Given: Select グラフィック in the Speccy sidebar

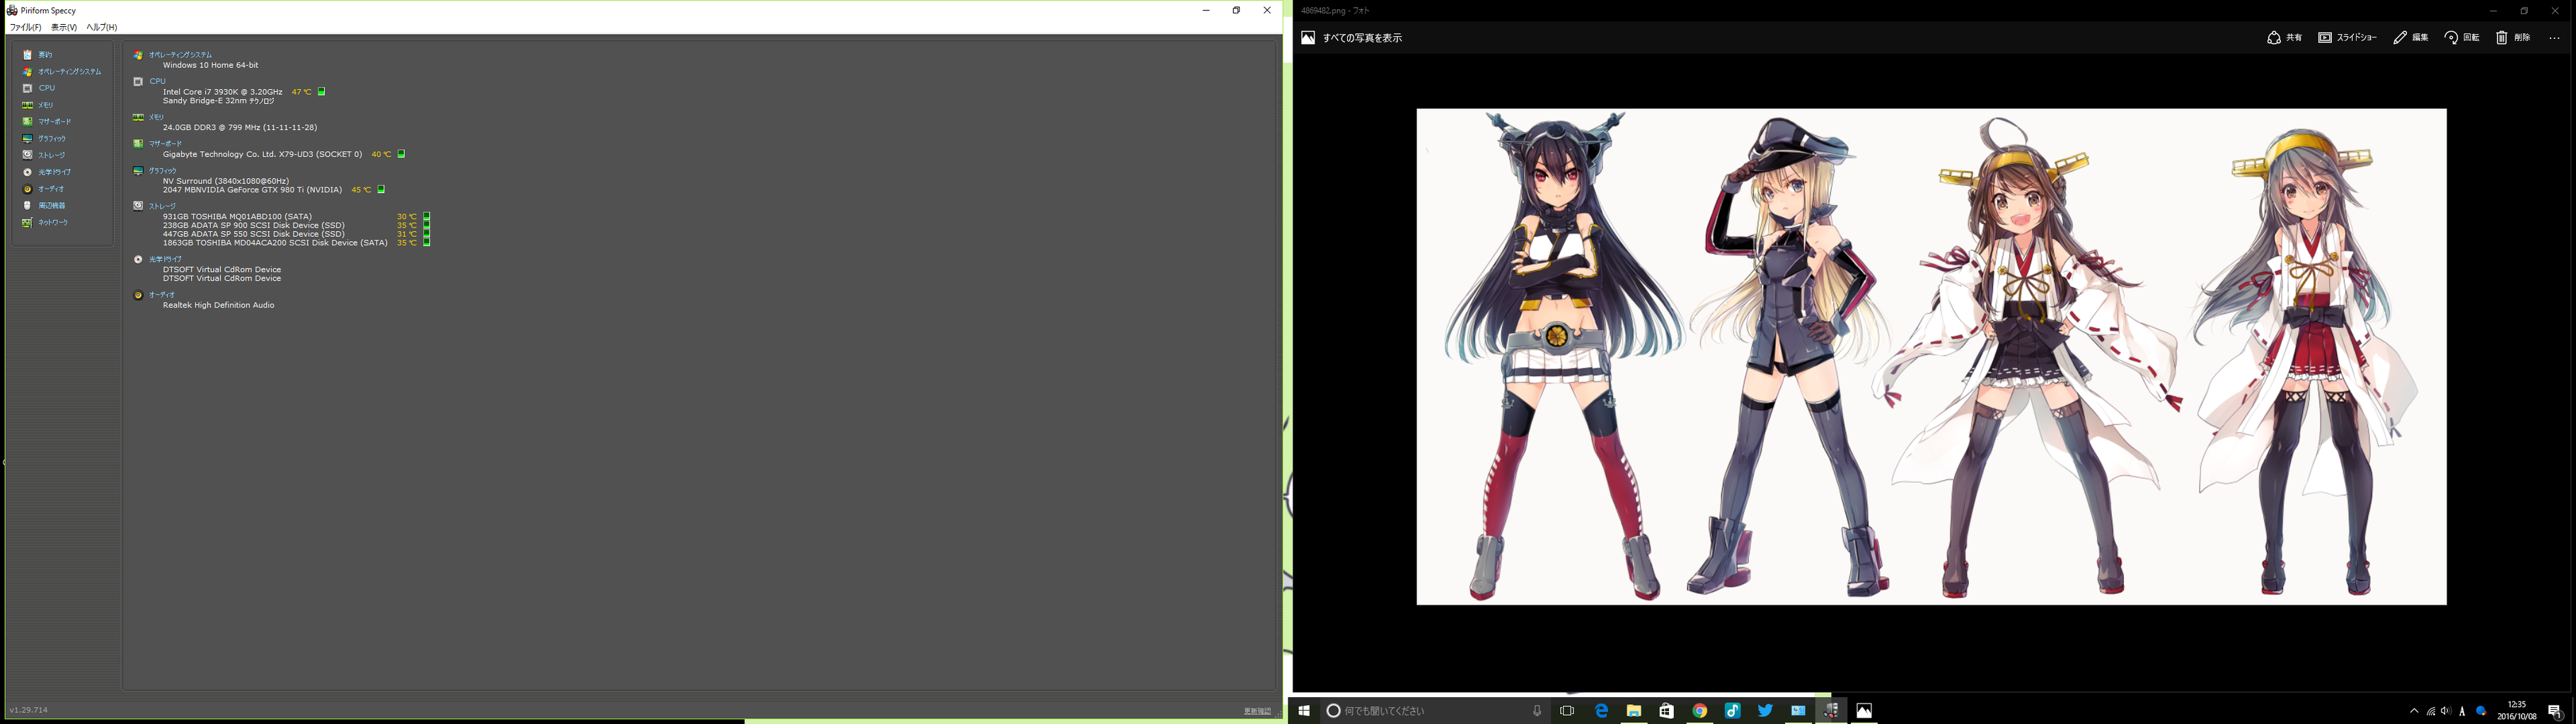Looking at the screenshot, I should tap(52, 139).
